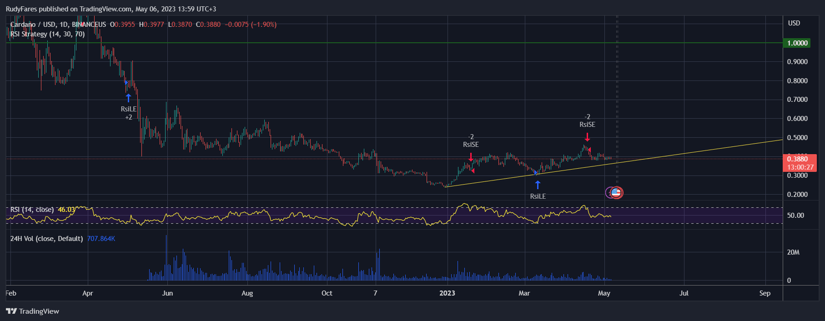Click the 2023 label on the time axis
The height and width of the screenshot is (321, 825).
tap(447, 293)
